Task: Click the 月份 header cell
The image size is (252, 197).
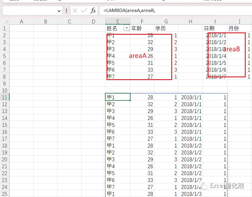Action: [239, 28]
